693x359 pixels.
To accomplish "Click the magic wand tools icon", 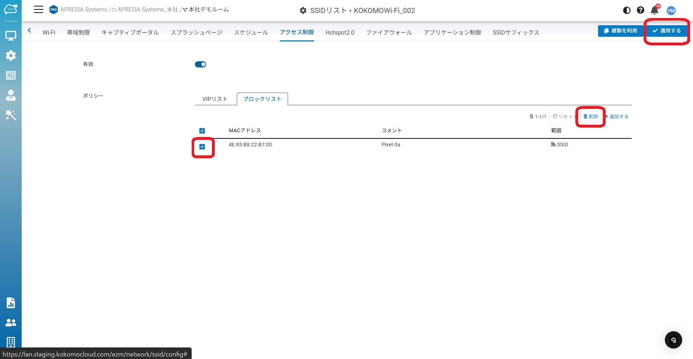I will pos(11,115).
